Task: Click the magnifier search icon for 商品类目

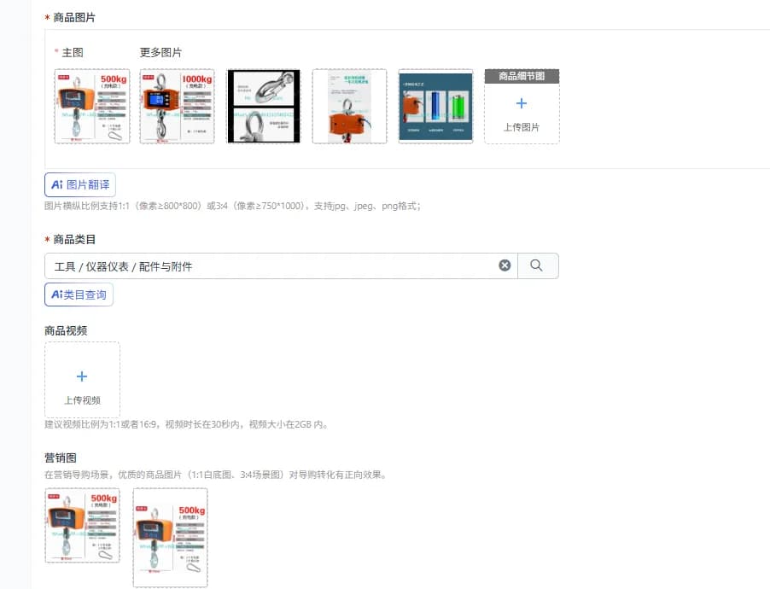Action: pyautogui.click(x=536, y=265)
